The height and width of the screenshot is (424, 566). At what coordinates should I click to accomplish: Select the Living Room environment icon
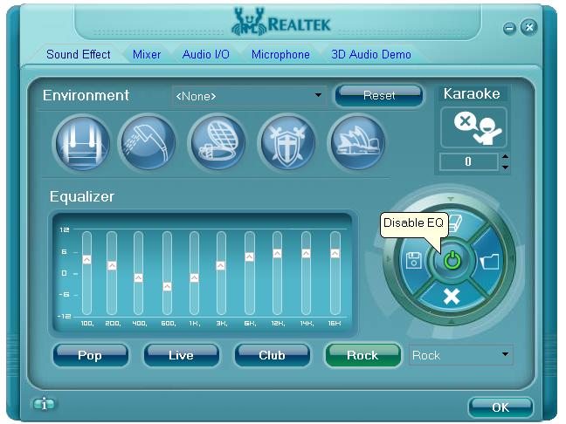pos(82,143)
